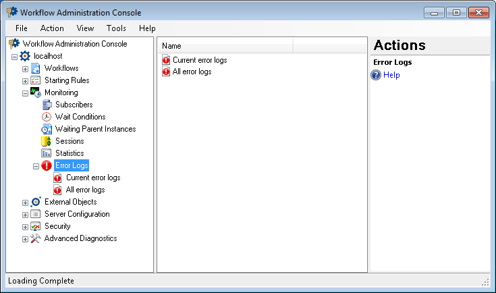Select the Waiting Parent Instances icon
This screenshot has width=496, height=293.
(x=47, y=129)
